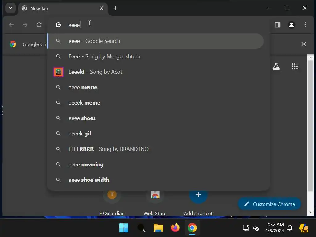Choose 'eeeek gif' suggestion
Image resolution: width=316 pixels, height=237 pixels.
coord(156,134)
